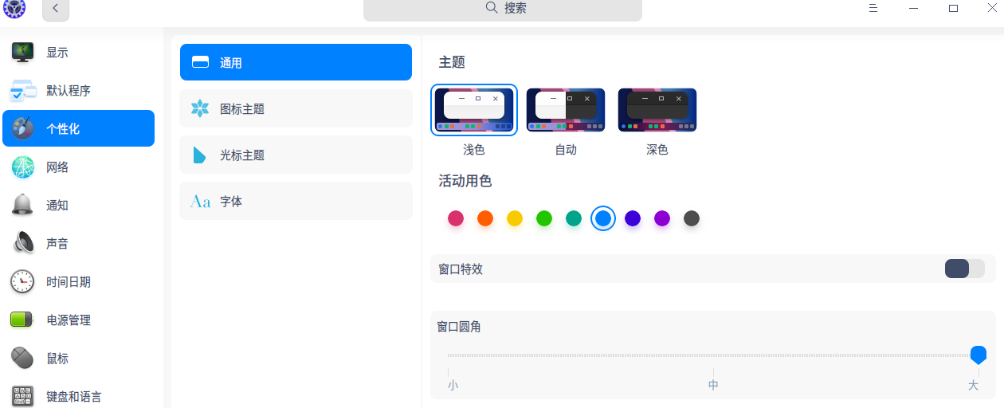Select the 通用 general tab
The image size is (1004, 408).
(x=296, y=62)
